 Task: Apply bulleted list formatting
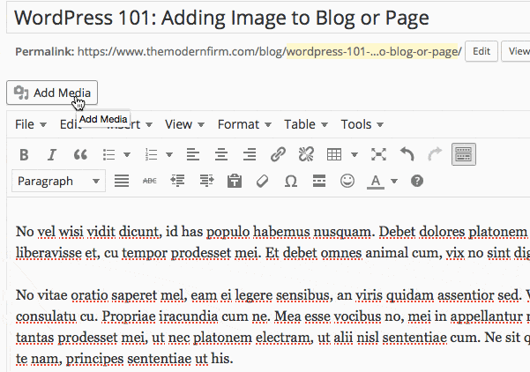[x=109, y=155]
